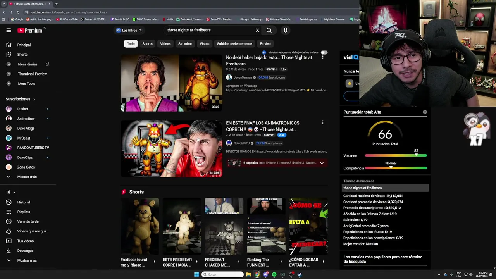Viewport: 496px width, 279px height.
Task: Open the Windows Start menu
Action: (x=196, y=274)
